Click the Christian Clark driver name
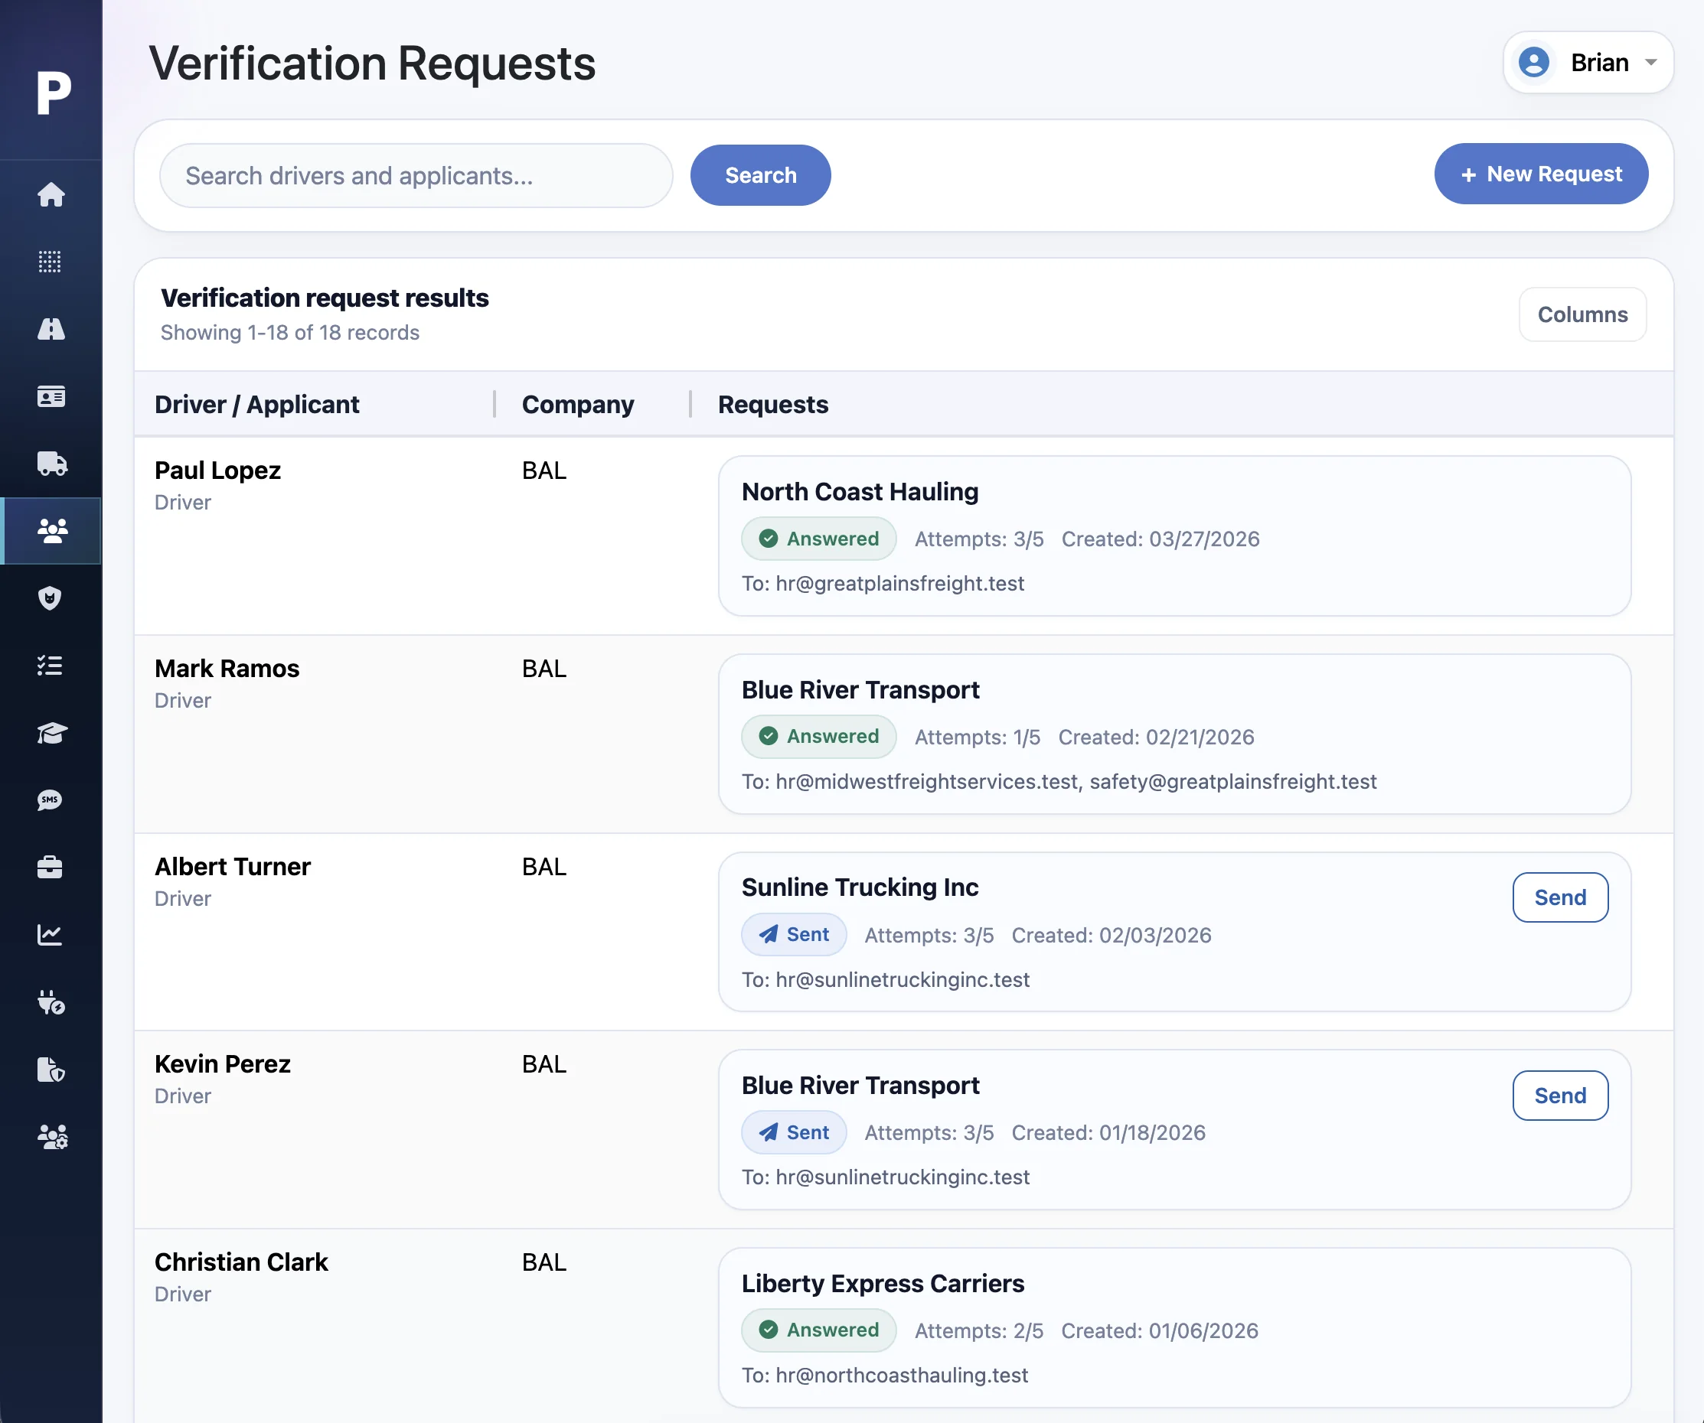The height and width of the screenshot is (1423, 1704). (x=241, y=1262)
